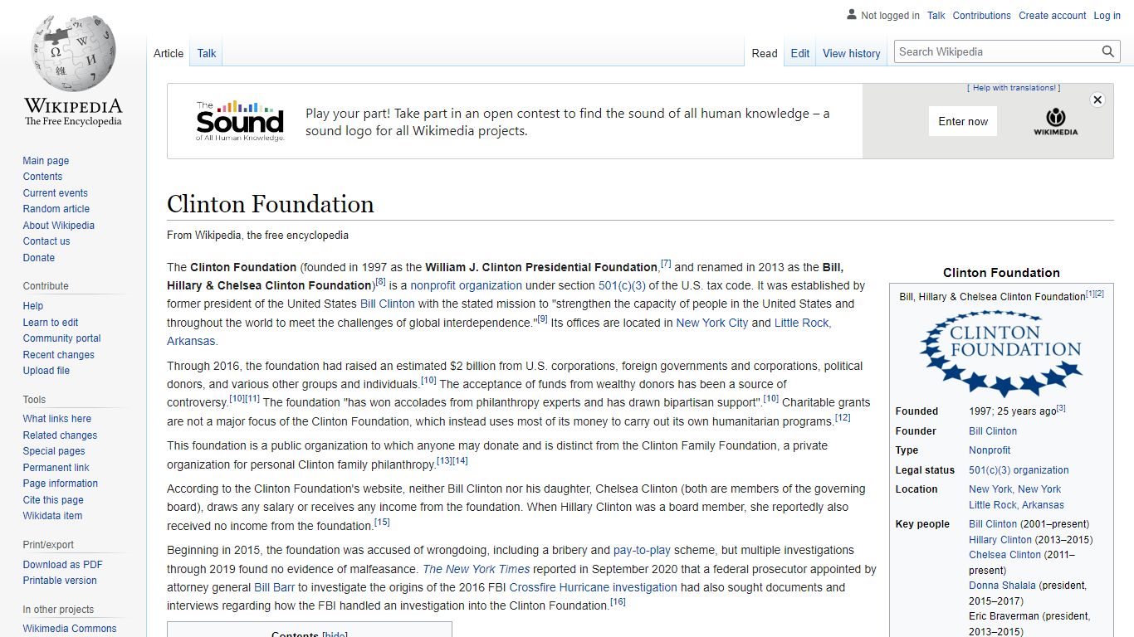Open Special pages
Screen dimensions: 1134x637
pos(54,451)
